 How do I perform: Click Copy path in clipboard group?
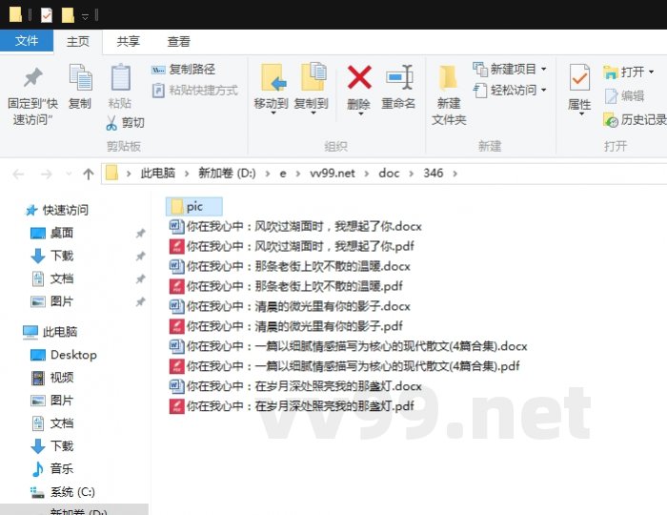coord(183,70)
